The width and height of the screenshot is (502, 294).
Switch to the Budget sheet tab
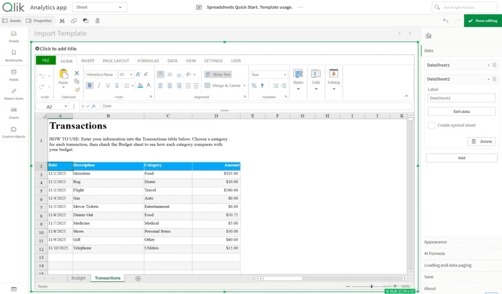click(79, 278)
